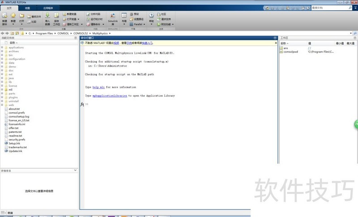Image resolution: width=358 pixels, height=217 pixels.
Task: Click the Compare (比较) tool
Action: (32, 21)
